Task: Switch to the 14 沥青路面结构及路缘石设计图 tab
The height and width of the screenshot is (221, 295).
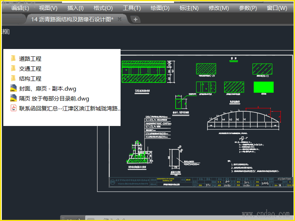Action: click(72, 20)
